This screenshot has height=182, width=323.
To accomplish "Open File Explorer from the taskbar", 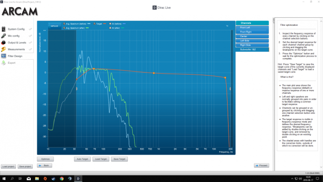I will pyautogui.click(x=37, y=179).
